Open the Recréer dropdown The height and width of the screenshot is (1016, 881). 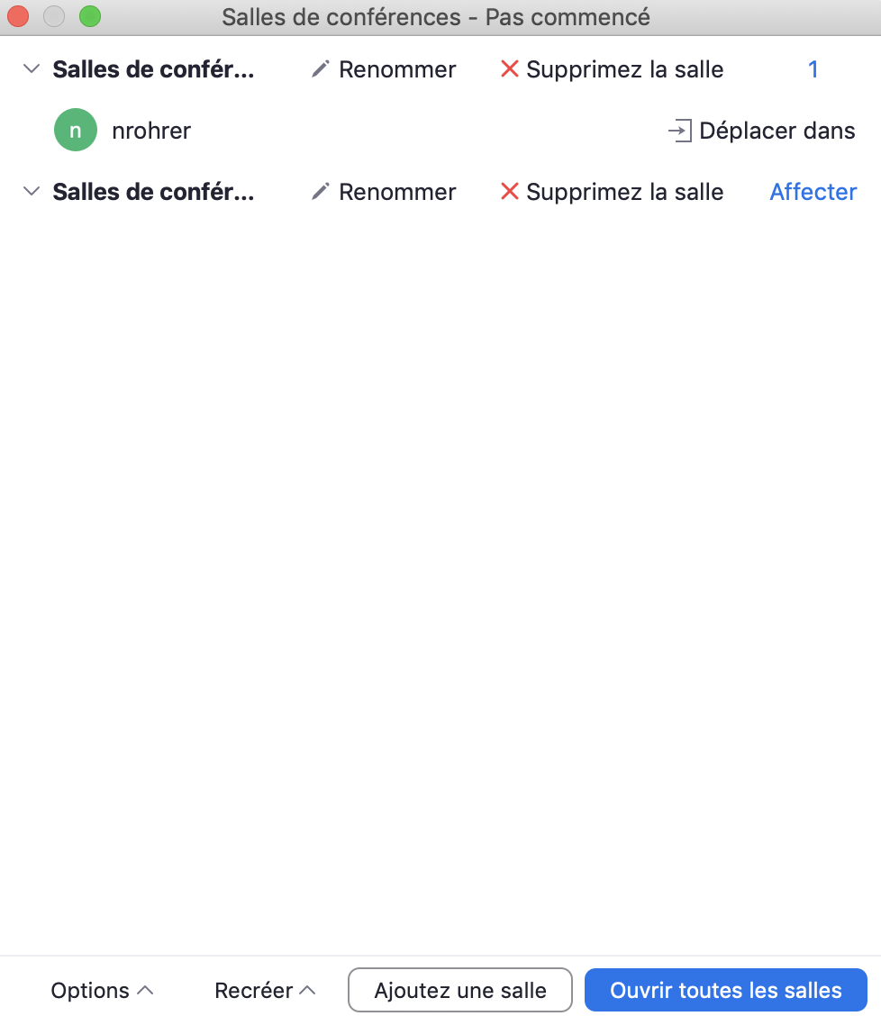(x=265, y=991)
